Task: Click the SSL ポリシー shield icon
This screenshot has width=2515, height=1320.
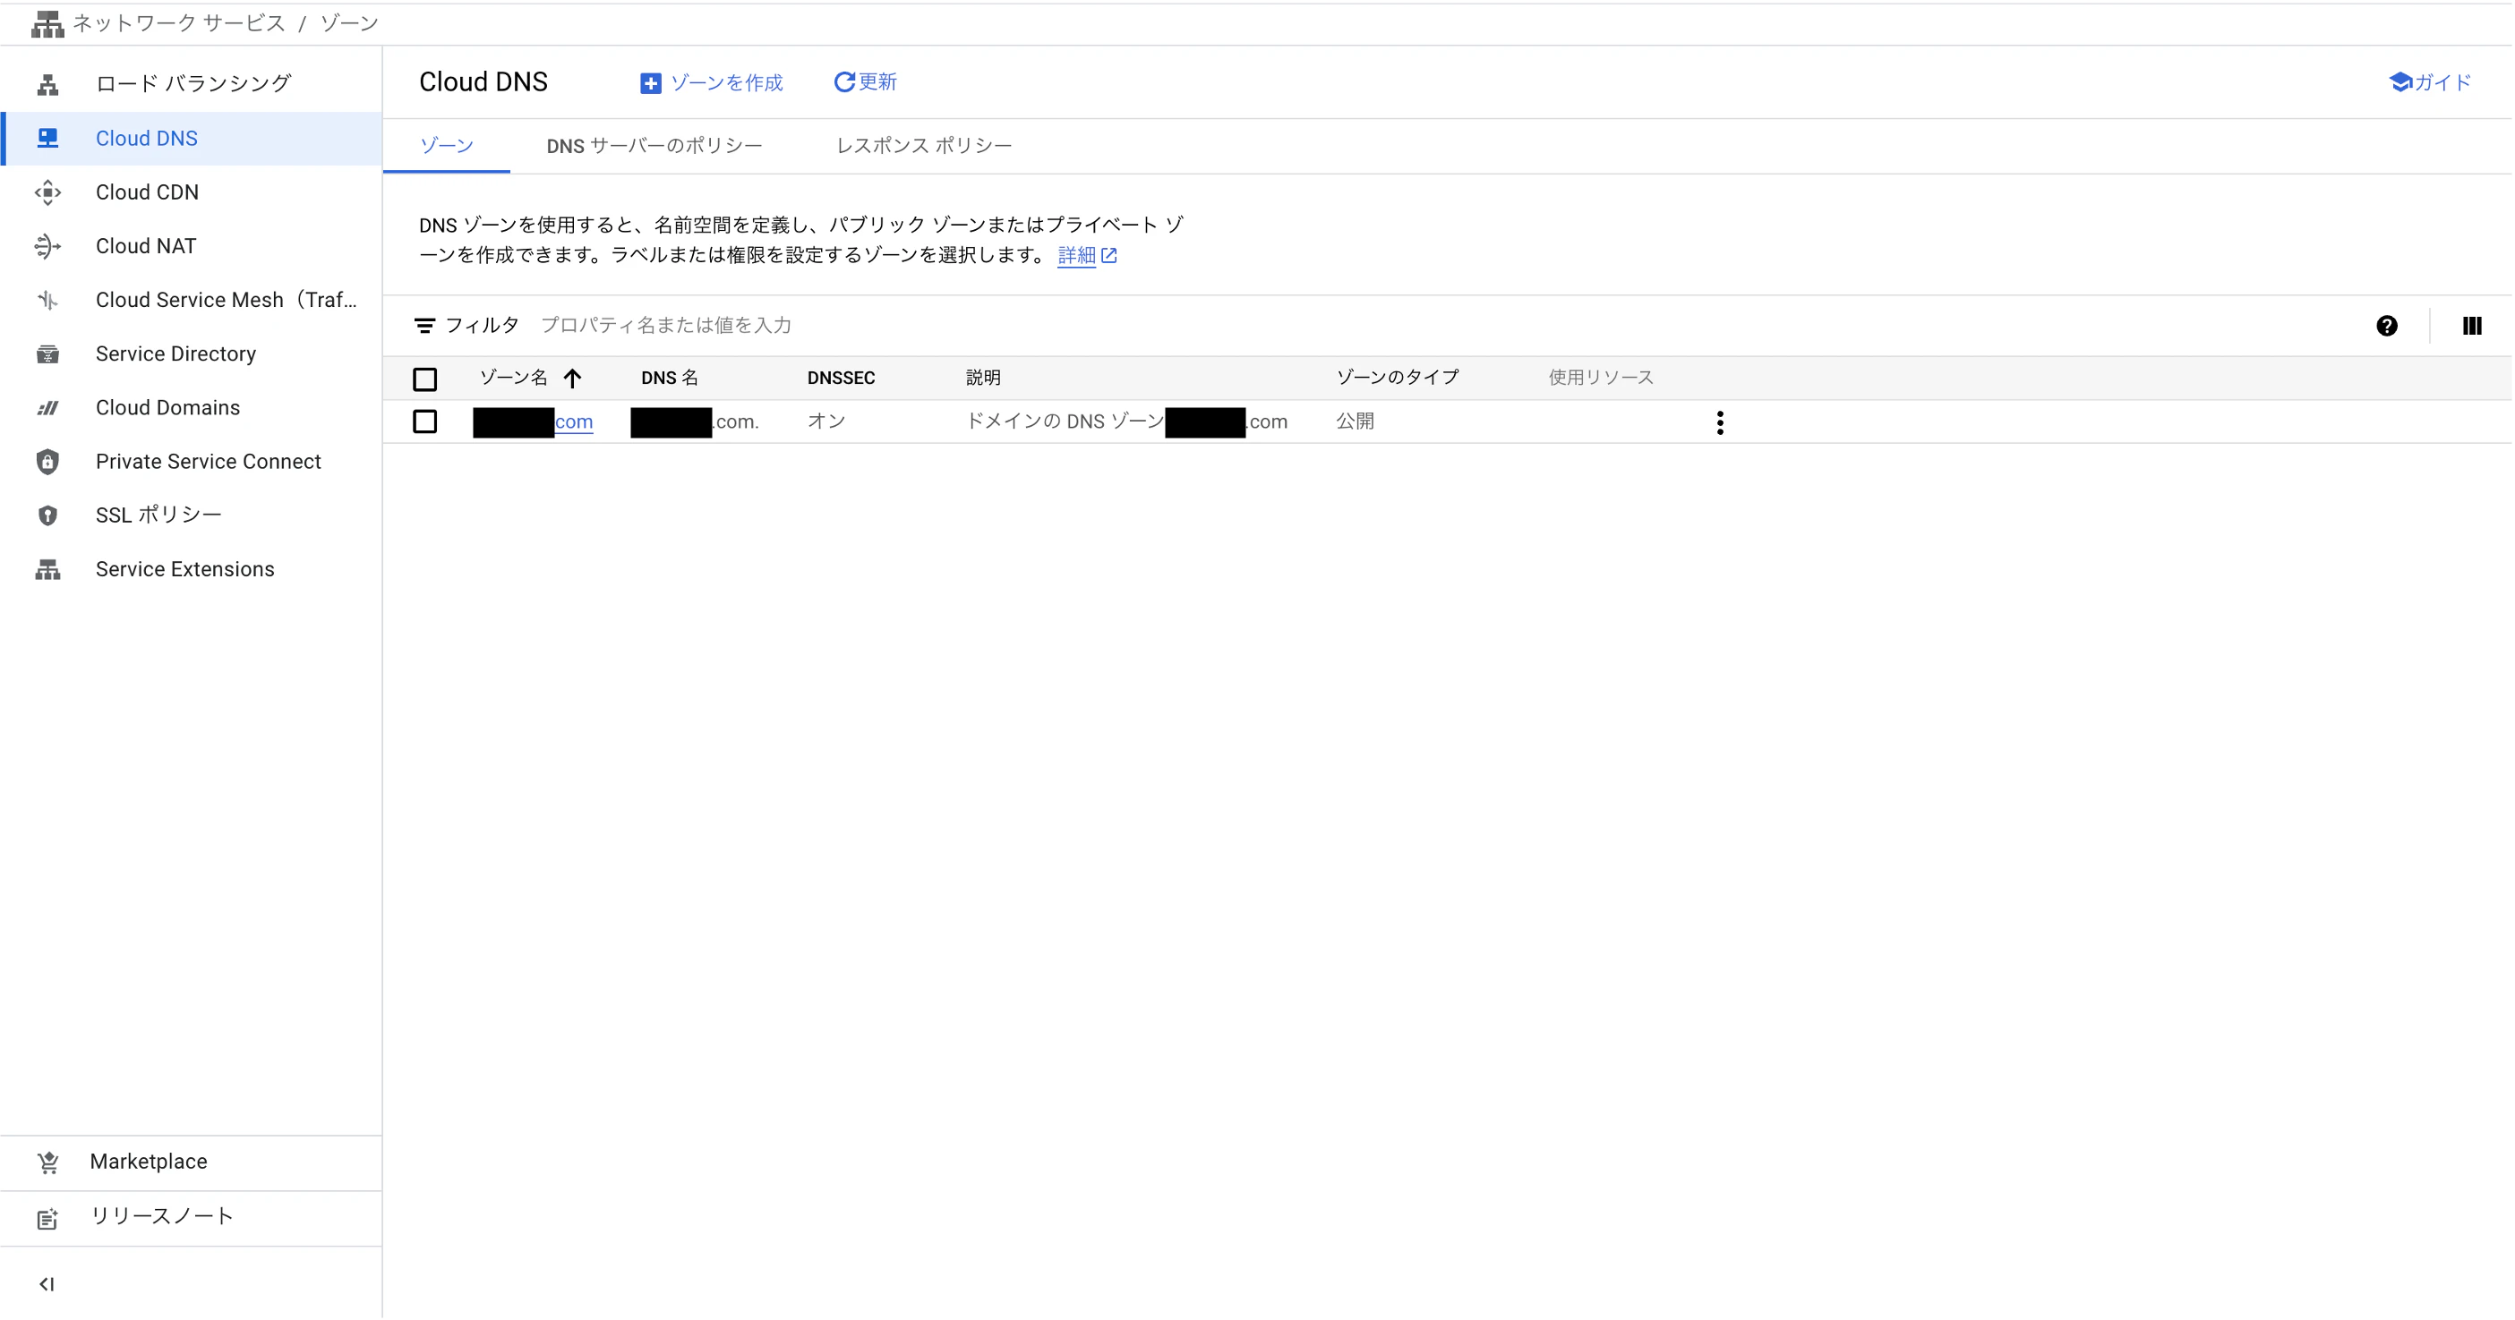Action: [x=47, y=515]
